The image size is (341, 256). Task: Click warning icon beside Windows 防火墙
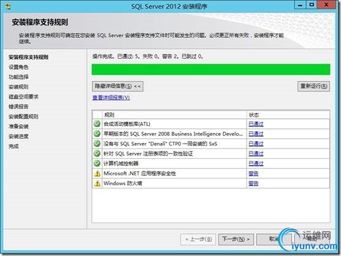[x=97, y=183]
